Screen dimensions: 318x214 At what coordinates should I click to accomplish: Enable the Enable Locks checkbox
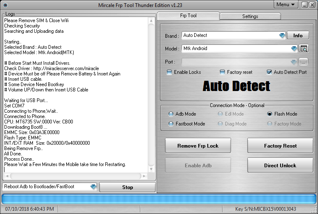click(x=169, y=72)
